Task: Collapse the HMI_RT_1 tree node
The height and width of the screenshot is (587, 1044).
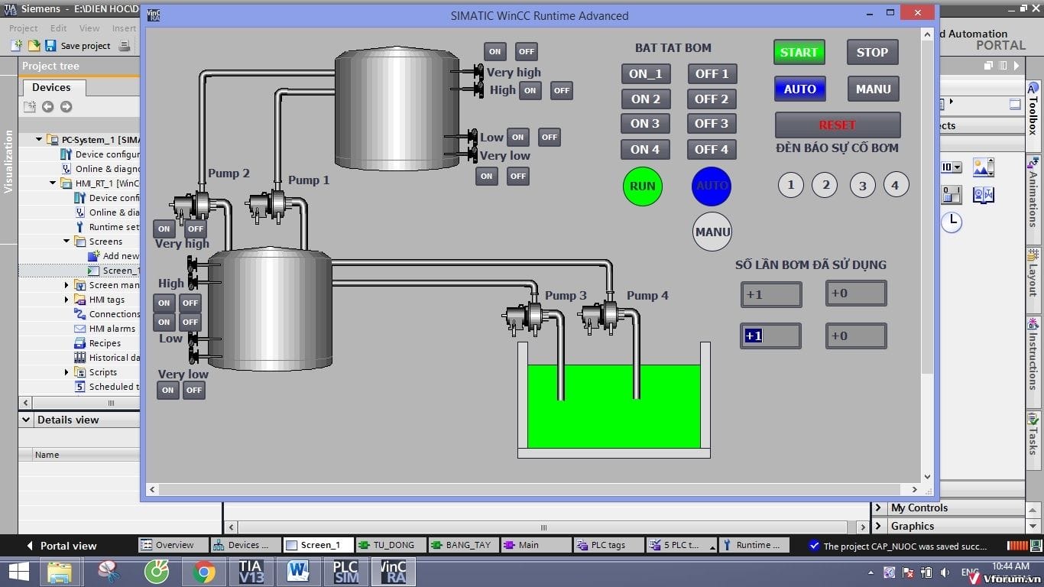Action: coord(53,183)
